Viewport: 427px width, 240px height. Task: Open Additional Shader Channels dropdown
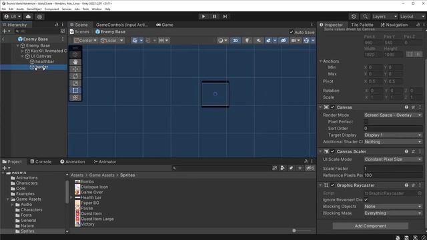[x=393, y=142]
